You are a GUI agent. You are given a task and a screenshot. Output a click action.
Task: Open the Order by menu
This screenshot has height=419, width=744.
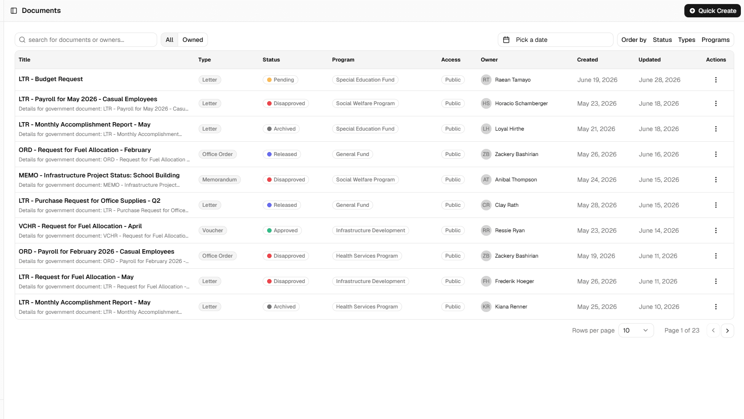(x=634, y=40)
